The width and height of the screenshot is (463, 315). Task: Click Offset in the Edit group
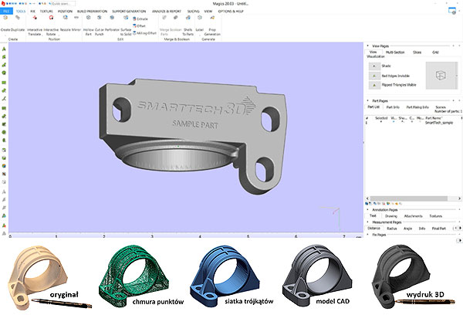tap(140, 26)
